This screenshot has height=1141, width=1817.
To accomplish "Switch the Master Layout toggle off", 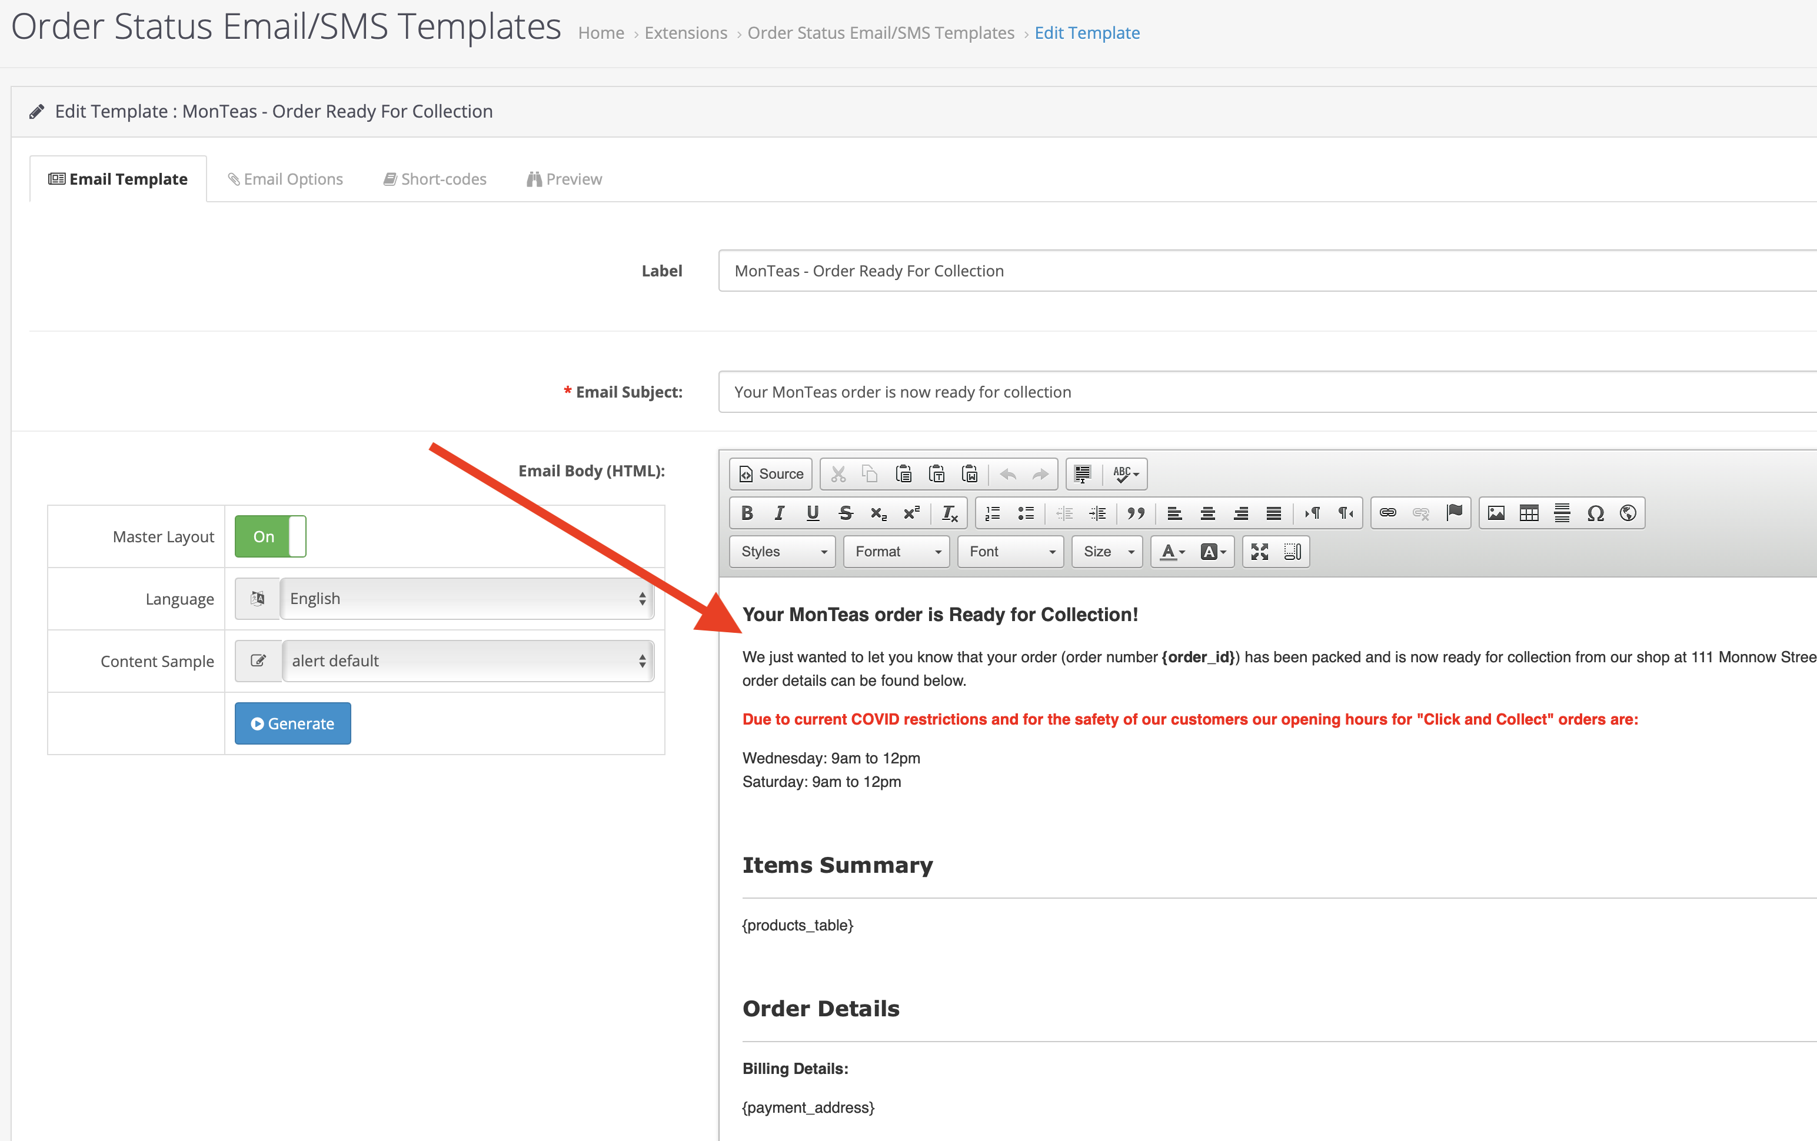I will tap(270, 536).
